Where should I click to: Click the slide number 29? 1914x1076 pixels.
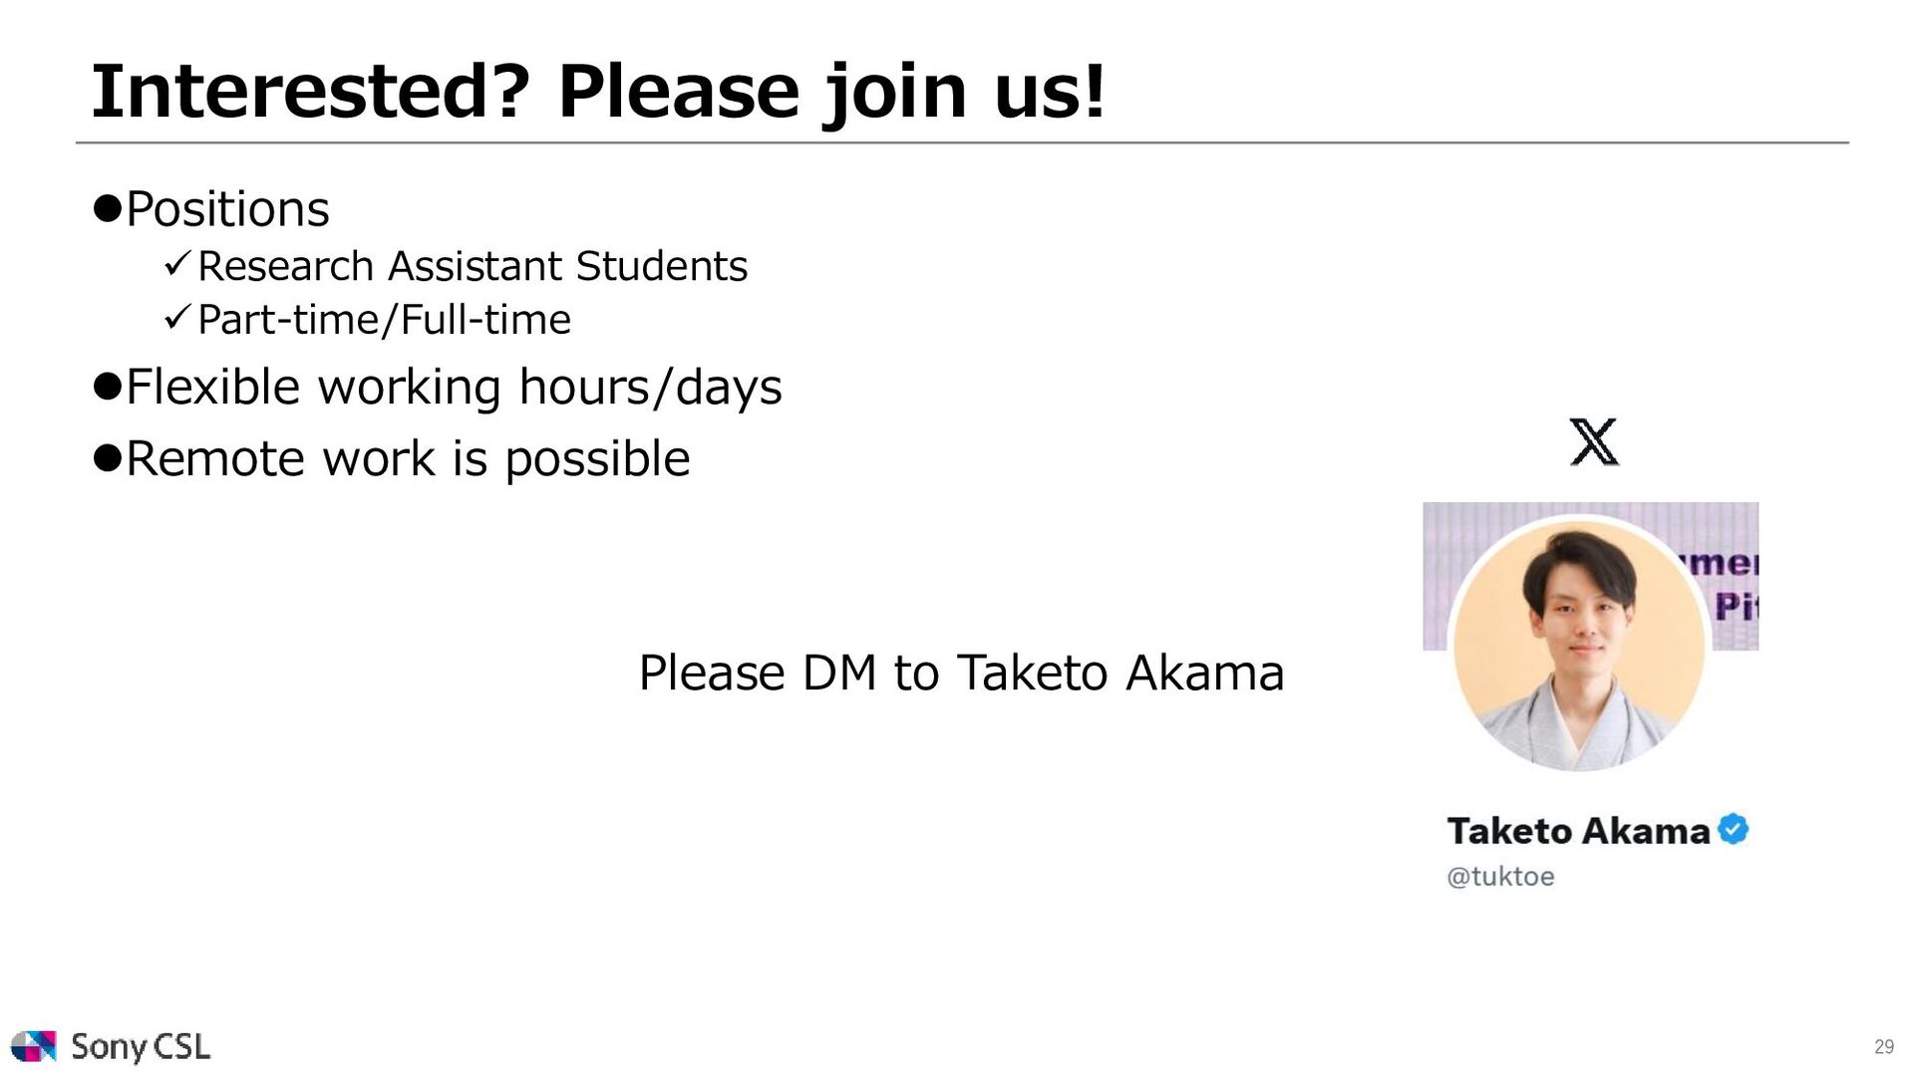click(x=1883, y=1047)
